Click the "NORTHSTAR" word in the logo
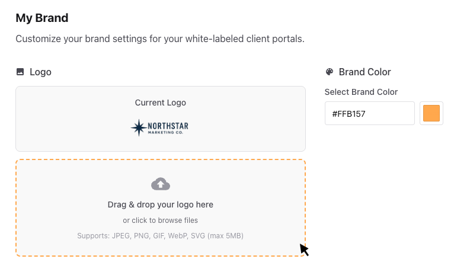The image size is (454, 278). 168,125
